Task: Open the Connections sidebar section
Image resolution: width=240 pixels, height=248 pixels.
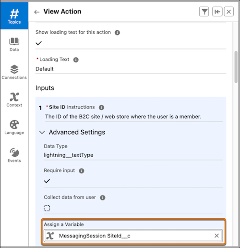Action: 14,72
